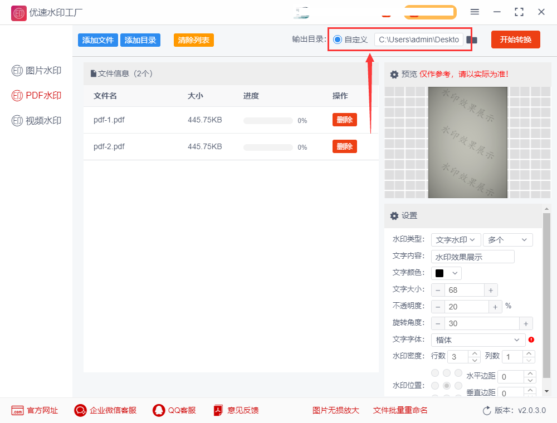Select top-left watermark position radio
557x423 pixels.
pyautogui.click(x=435, y=373)
